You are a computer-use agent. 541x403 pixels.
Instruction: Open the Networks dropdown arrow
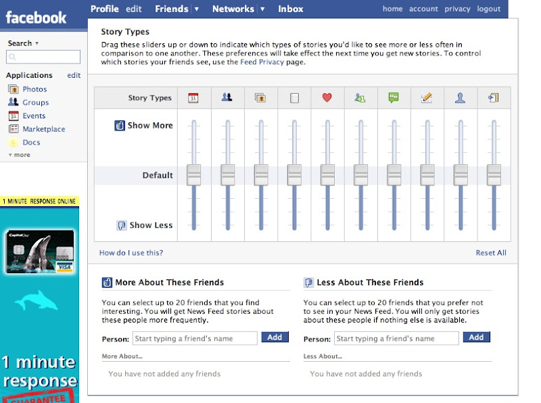pyautogui.click(x=262, y=9)
